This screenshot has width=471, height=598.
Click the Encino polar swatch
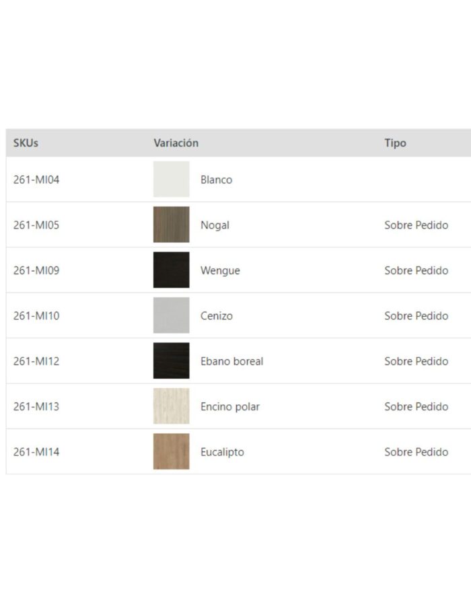point(171,406)
